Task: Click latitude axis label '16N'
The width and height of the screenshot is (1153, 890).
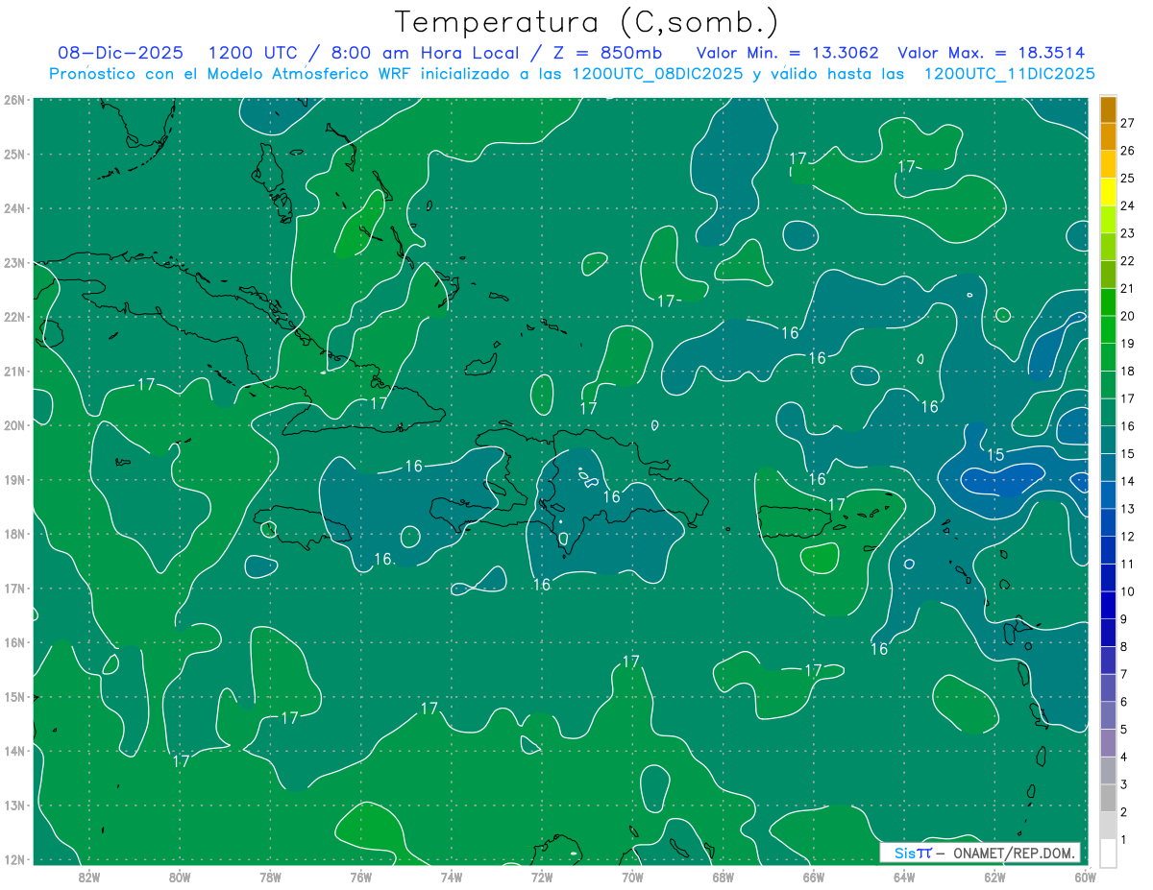Action: coord(13,642)
